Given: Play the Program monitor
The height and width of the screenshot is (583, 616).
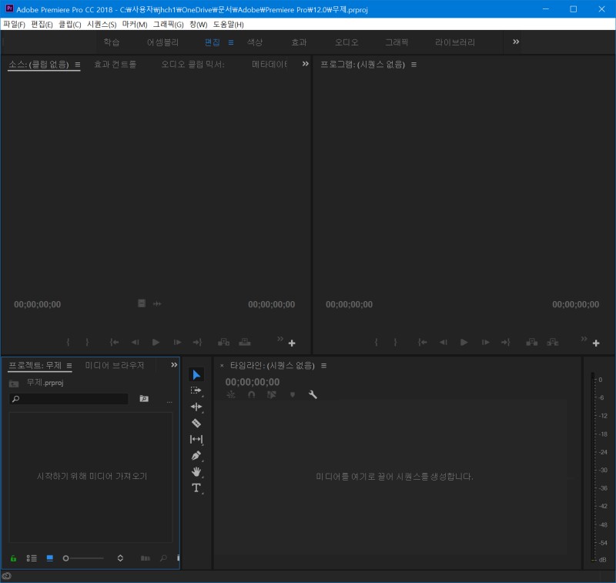Looking at the screenshot, I should point(464,342).
